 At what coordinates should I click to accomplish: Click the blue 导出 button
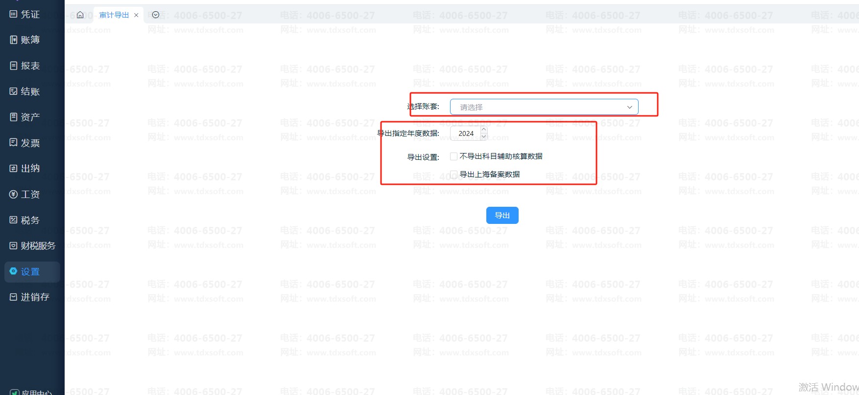click(x=502, y=215)
